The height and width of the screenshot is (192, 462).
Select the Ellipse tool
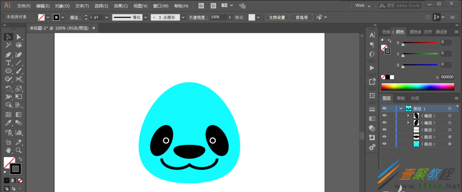coord(8,71)
